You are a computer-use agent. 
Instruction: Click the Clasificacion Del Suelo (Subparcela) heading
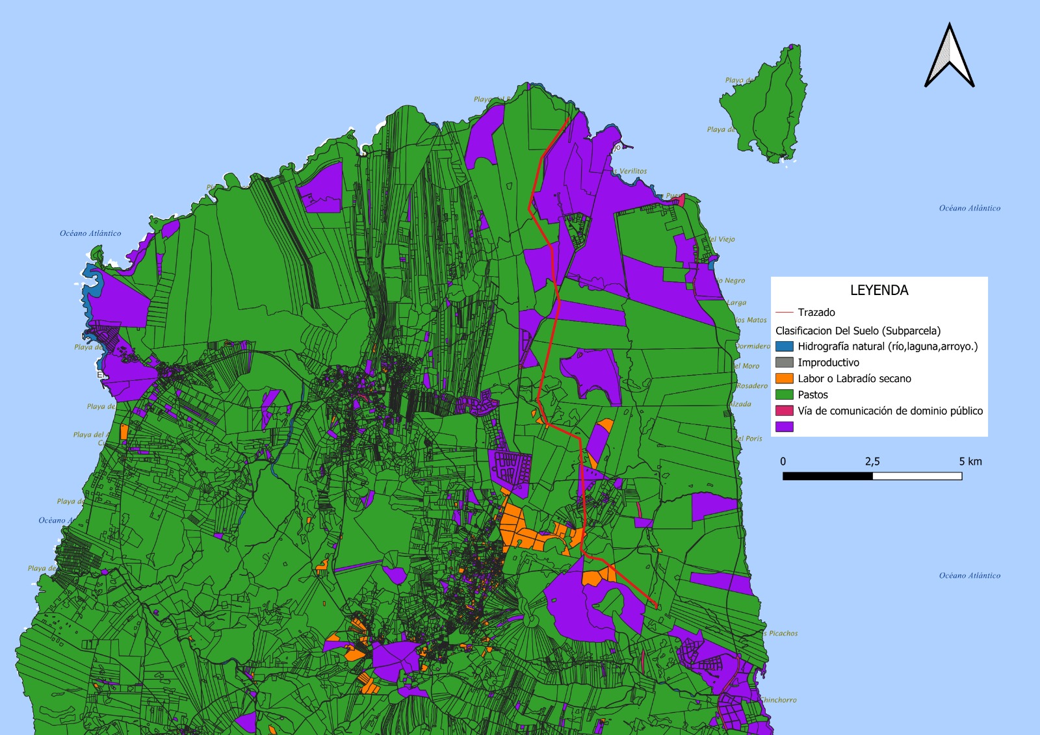(857, 331)
